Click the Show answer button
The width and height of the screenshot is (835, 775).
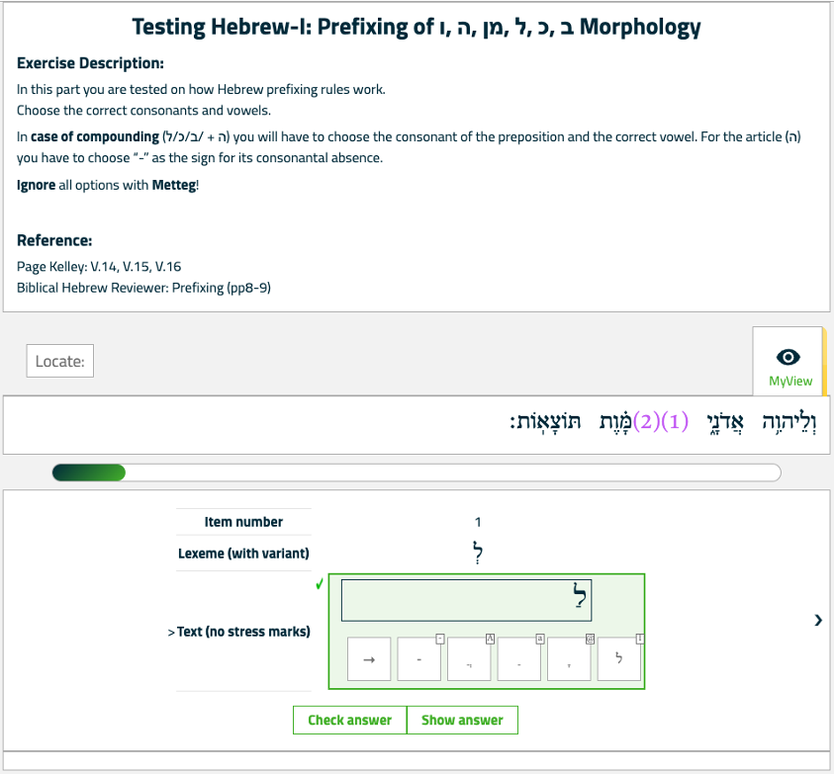462,721
